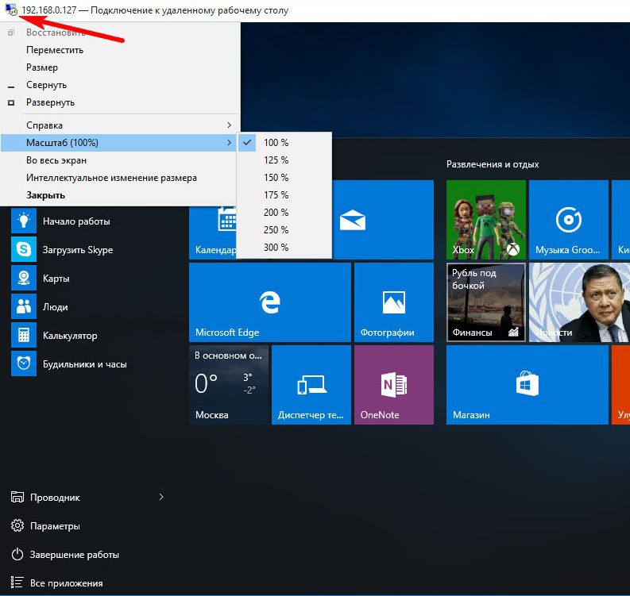The height and width of the screenshot is (596, 630).
Task: Open the Microsoft Edge tile
Action: tap(270, 302)
